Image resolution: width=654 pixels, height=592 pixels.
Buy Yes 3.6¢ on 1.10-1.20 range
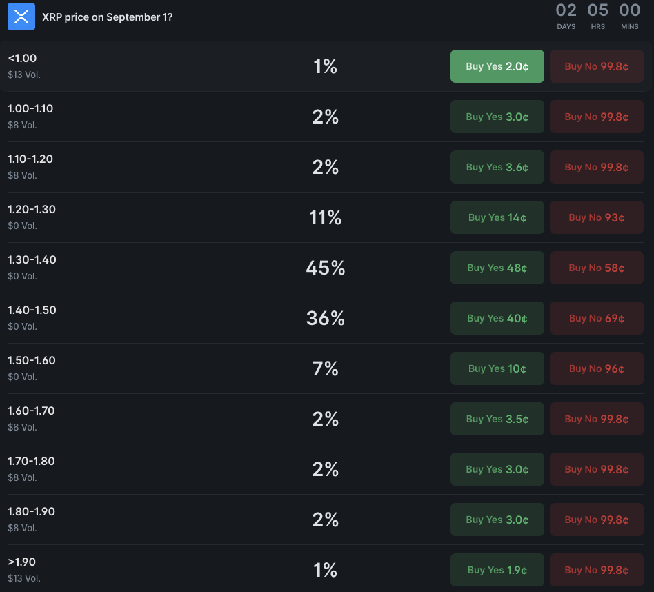point(497,167)
